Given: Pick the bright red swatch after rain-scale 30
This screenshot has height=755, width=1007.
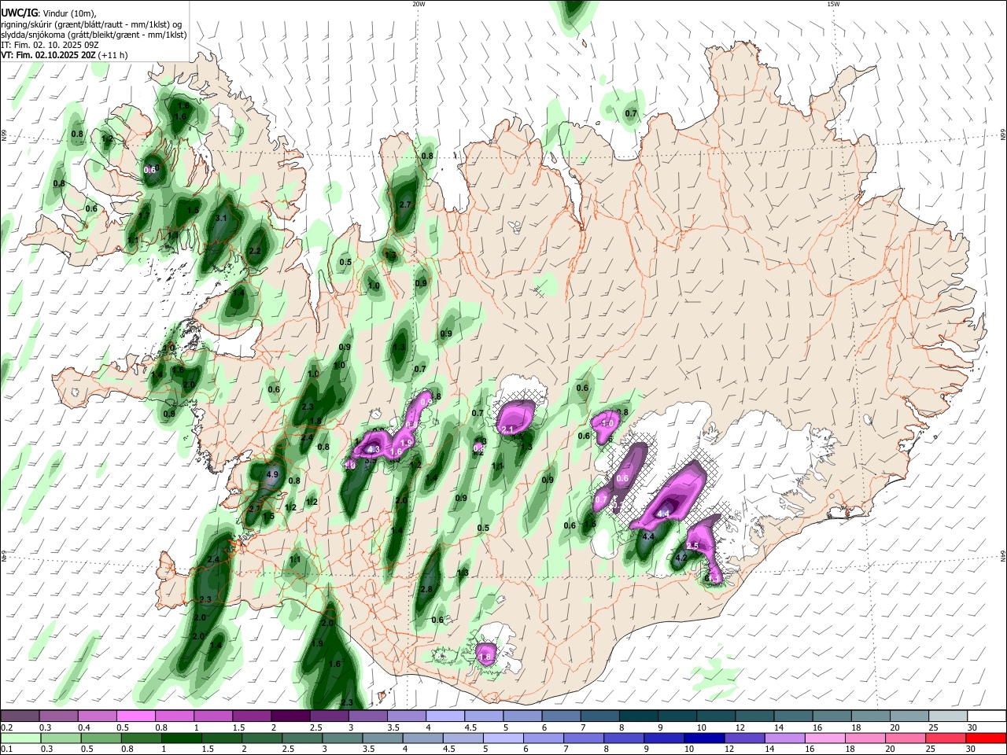Looking at the screenshot, I should pos(987,738).
